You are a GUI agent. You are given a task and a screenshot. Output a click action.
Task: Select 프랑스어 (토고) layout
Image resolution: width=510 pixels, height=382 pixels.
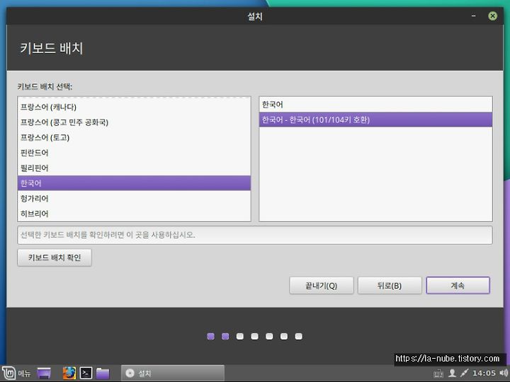click(x=134, y=137)
